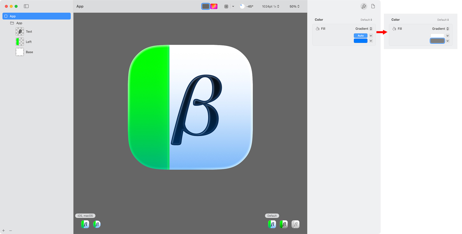
Task: Open the Color Default appearance popup
Action: pos(366,20)
